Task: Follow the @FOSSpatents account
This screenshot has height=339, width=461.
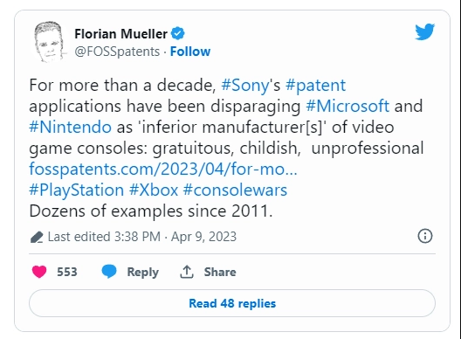Action: click(x=190, y=52)
